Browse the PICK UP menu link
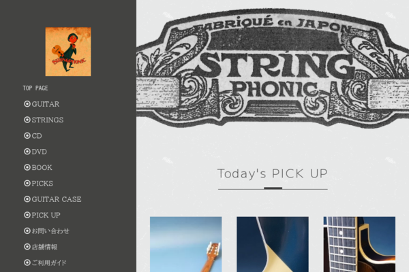The height and width of the screenshot is (272, 409). 46,215
